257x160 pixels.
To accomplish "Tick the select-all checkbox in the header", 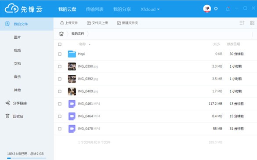I will click(60, 44).
